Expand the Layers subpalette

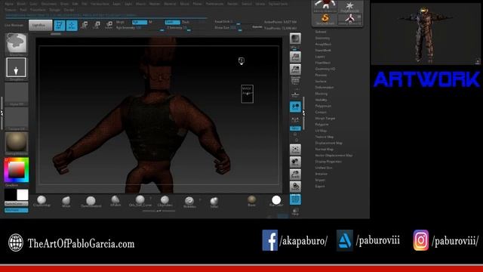point(320,57)
